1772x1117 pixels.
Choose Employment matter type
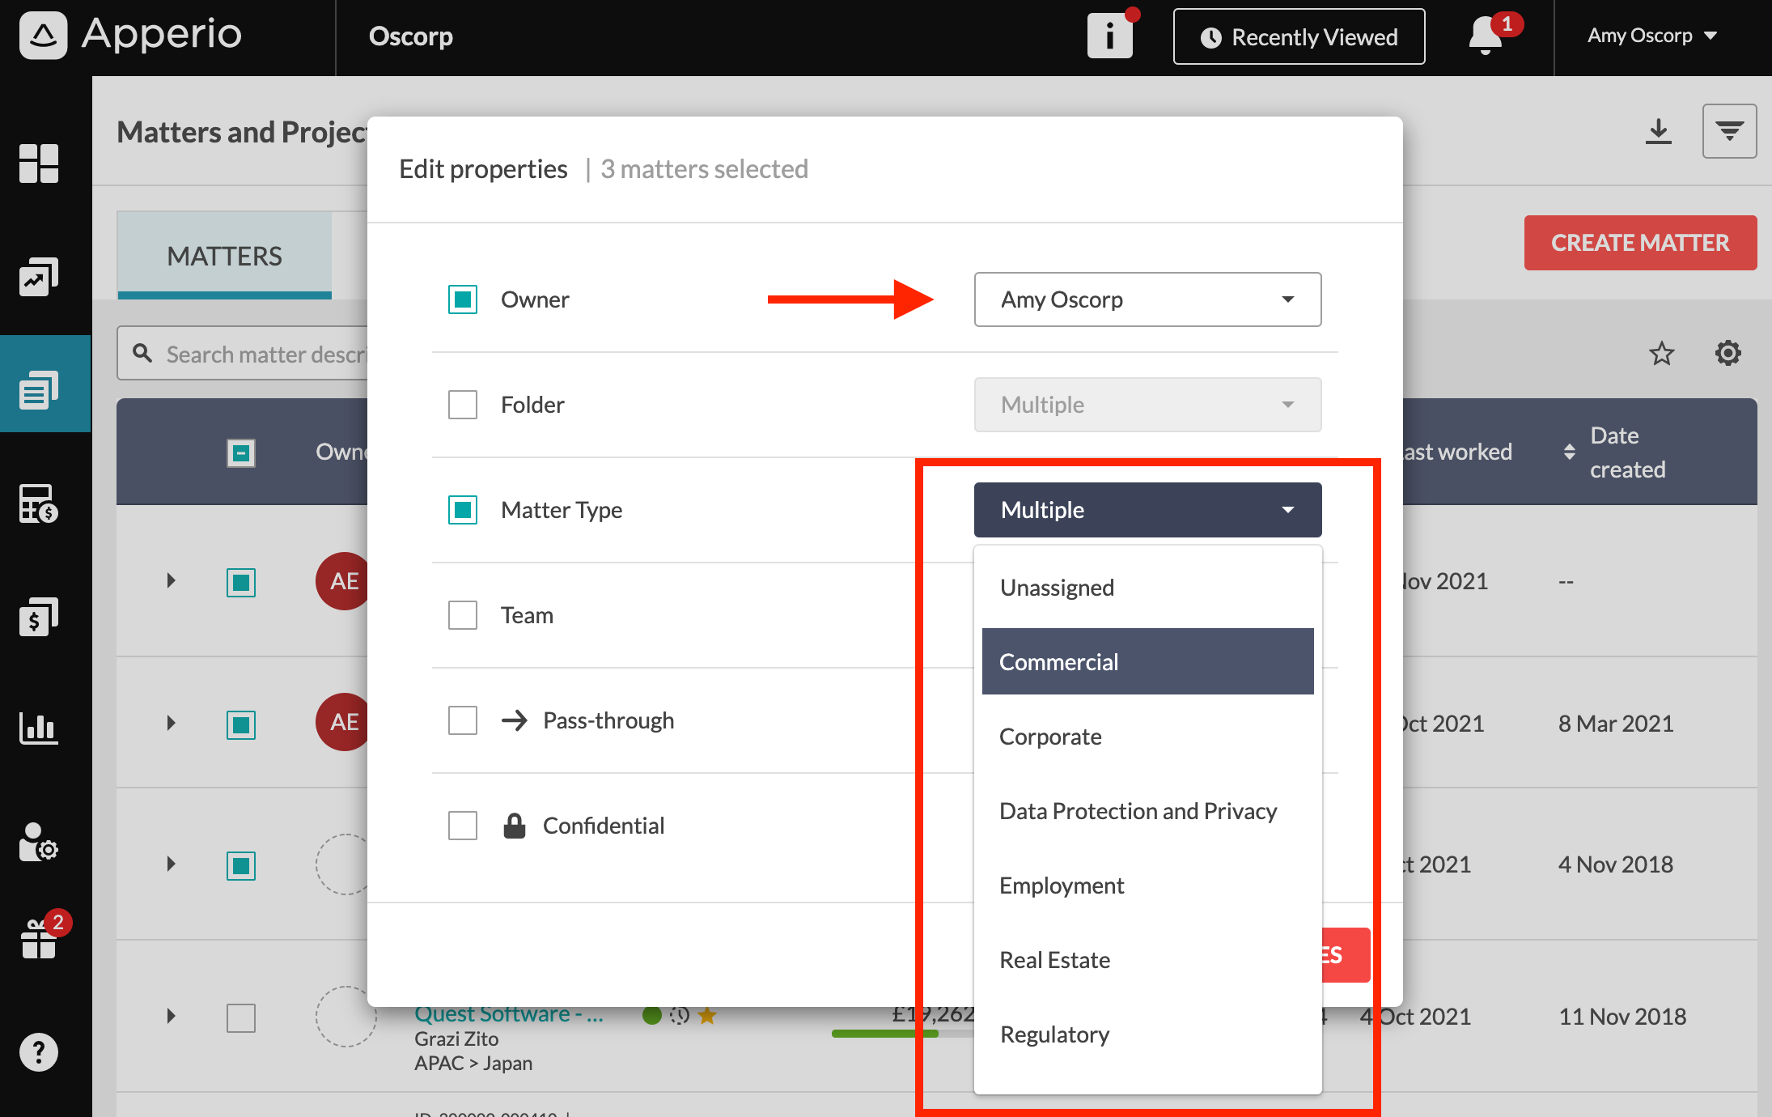[1147, 886]
